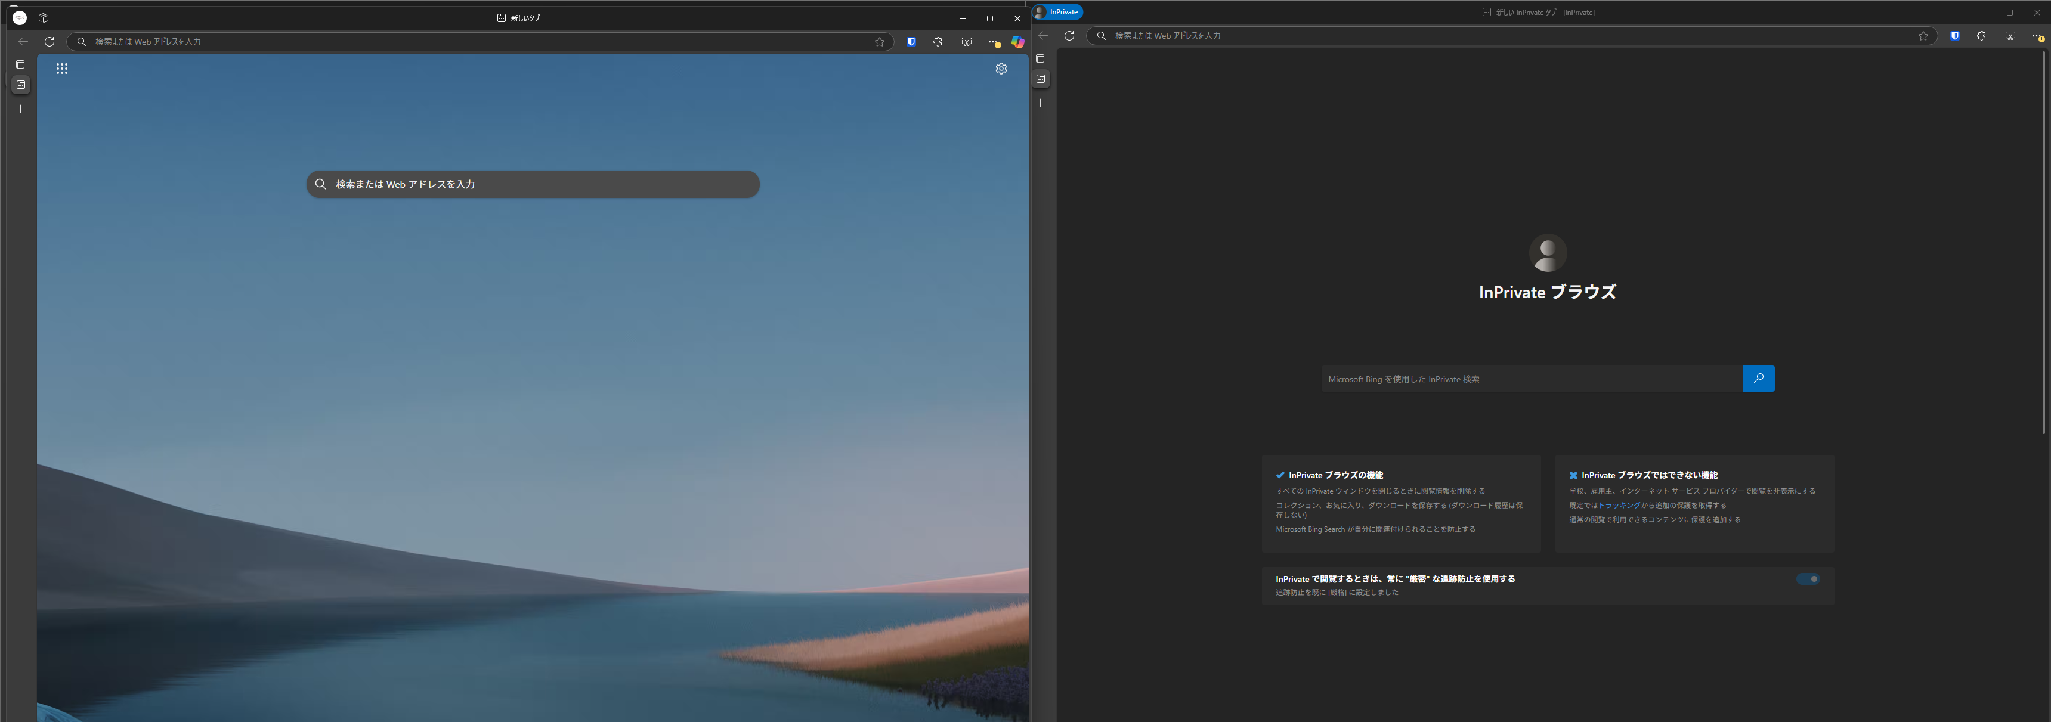Add to favorites star in InPrivate window
The image size is (2051, 722).
click(x=1923, y=36)
